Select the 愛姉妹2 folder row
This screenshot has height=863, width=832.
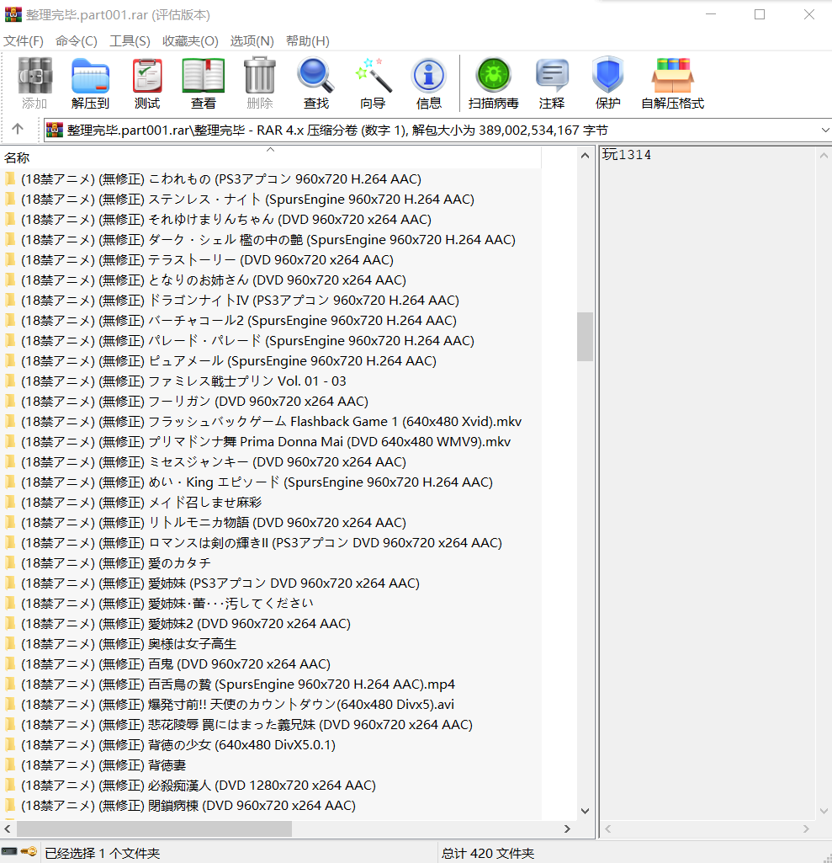271,624
